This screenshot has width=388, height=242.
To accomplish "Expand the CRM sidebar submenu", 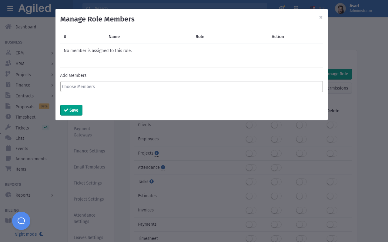I will (x=52, y=53).
